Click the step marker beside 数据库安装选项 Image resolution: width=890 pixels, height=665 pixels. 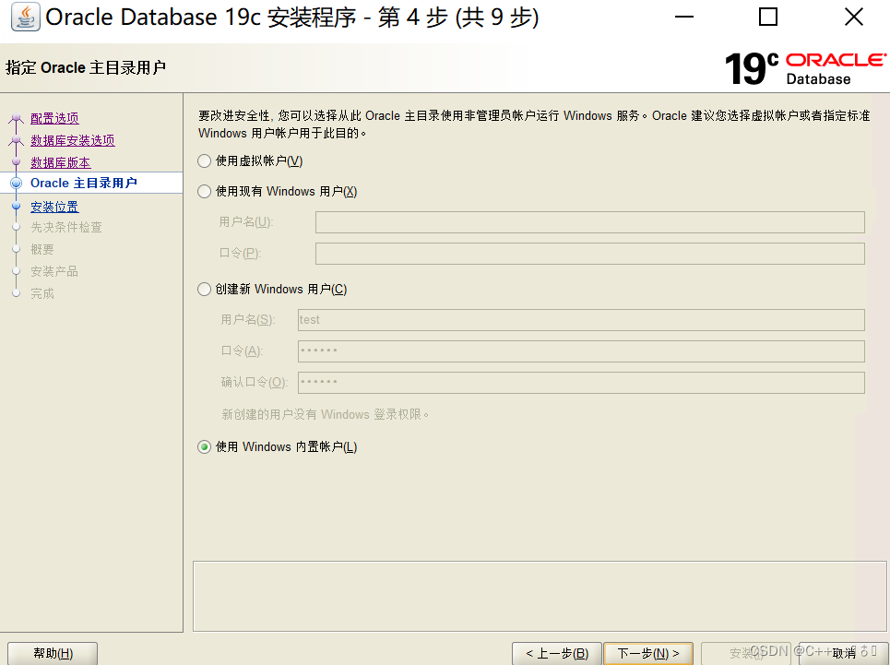click(17, 141)
